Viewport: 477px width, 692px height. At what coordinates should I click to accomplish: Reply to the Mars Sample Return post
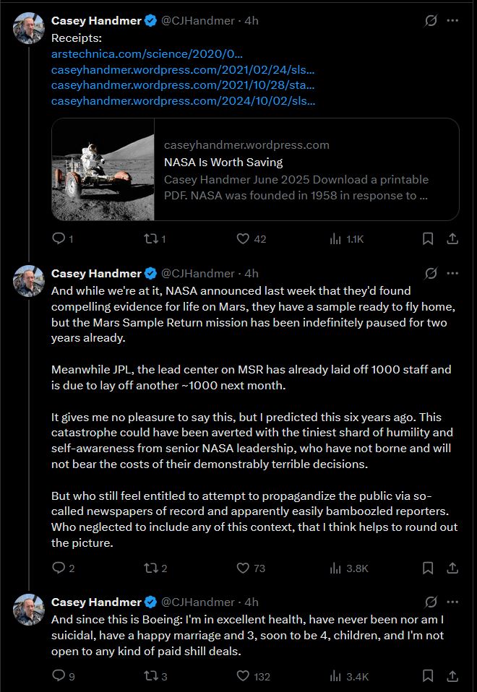tap(59, 568)
